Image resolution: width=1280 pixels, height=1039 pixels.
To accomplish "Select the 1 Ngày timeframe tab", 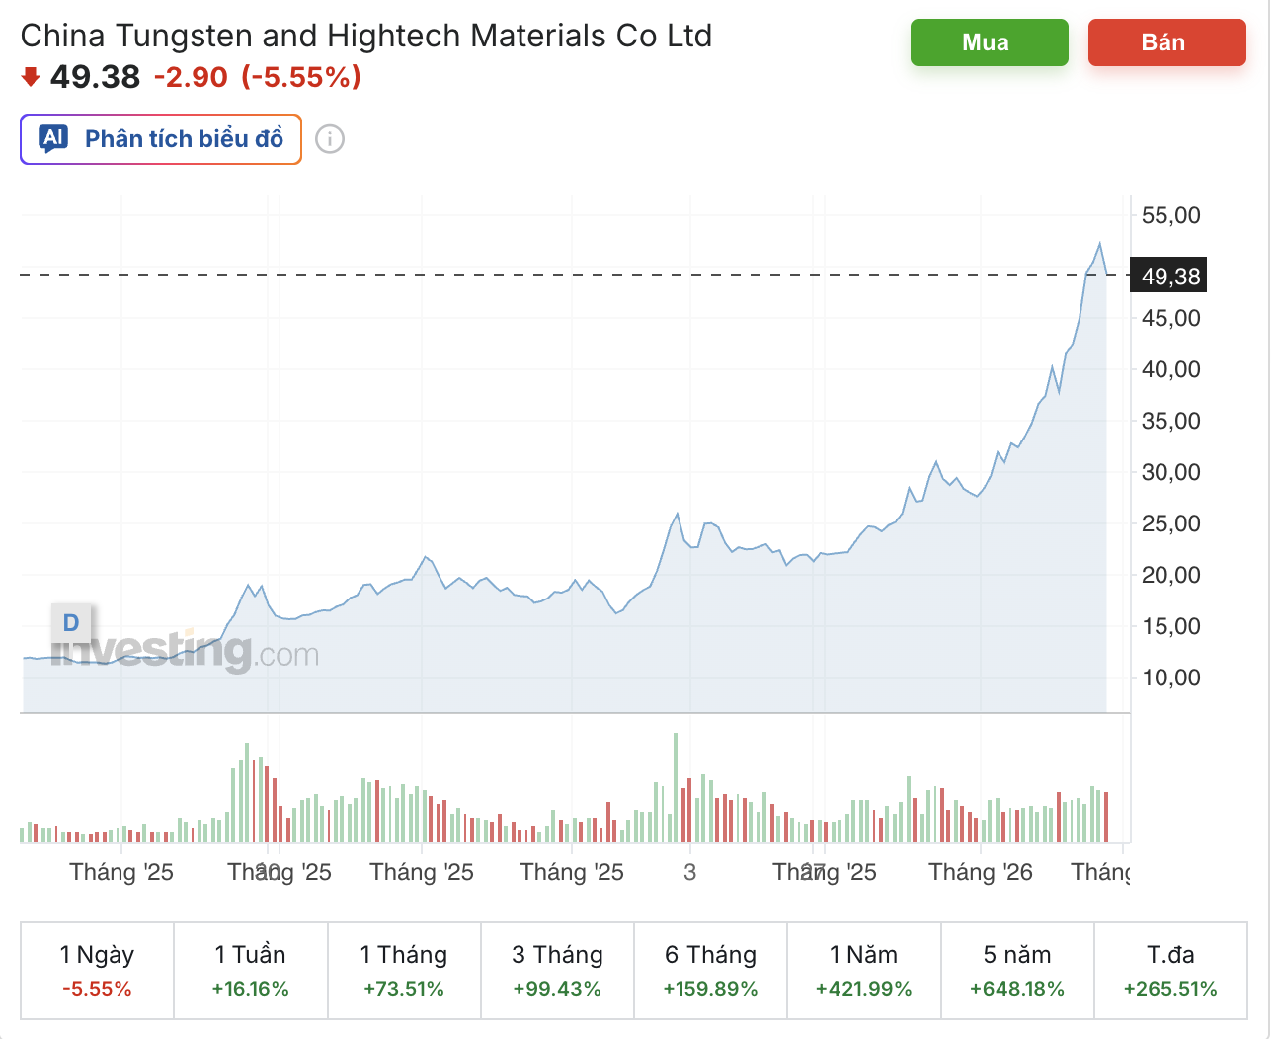I will click(97, 970).
